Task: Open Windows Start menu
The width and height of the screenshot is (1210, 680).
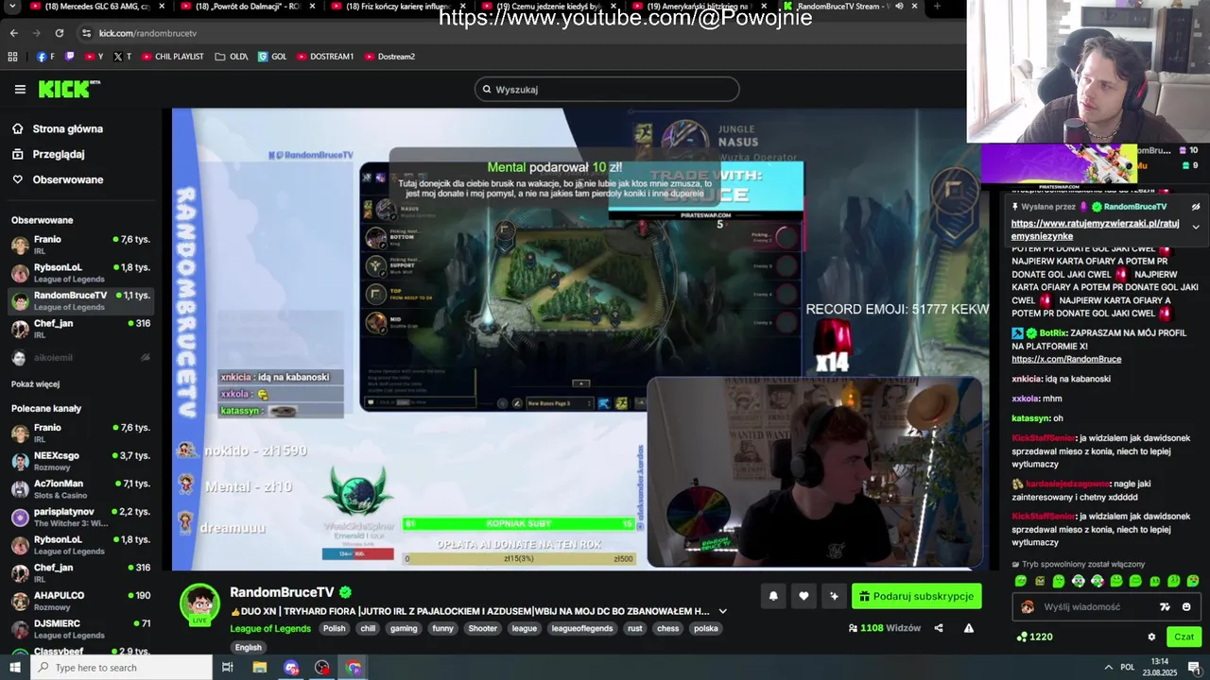Action: point(14,668)
